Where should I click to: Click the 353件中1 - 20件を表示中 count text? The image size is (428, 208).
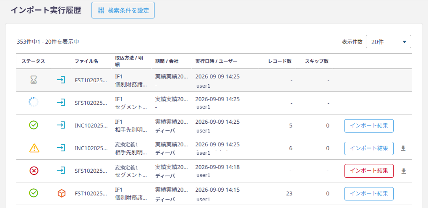click(48, 42)
